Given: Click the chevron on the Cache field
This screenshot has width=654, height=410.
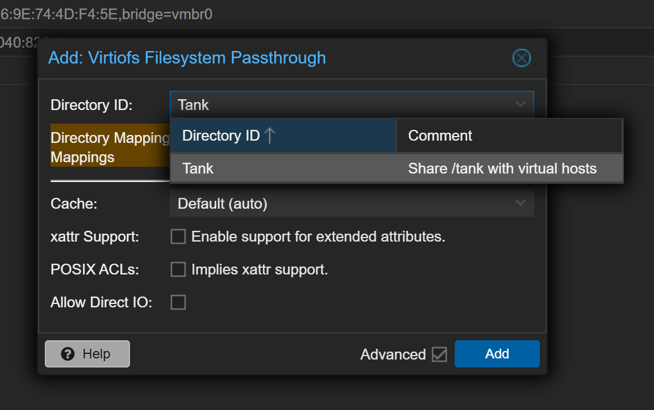Looking at the screenshot, I should pyautogui.click(x=521, y=203).
